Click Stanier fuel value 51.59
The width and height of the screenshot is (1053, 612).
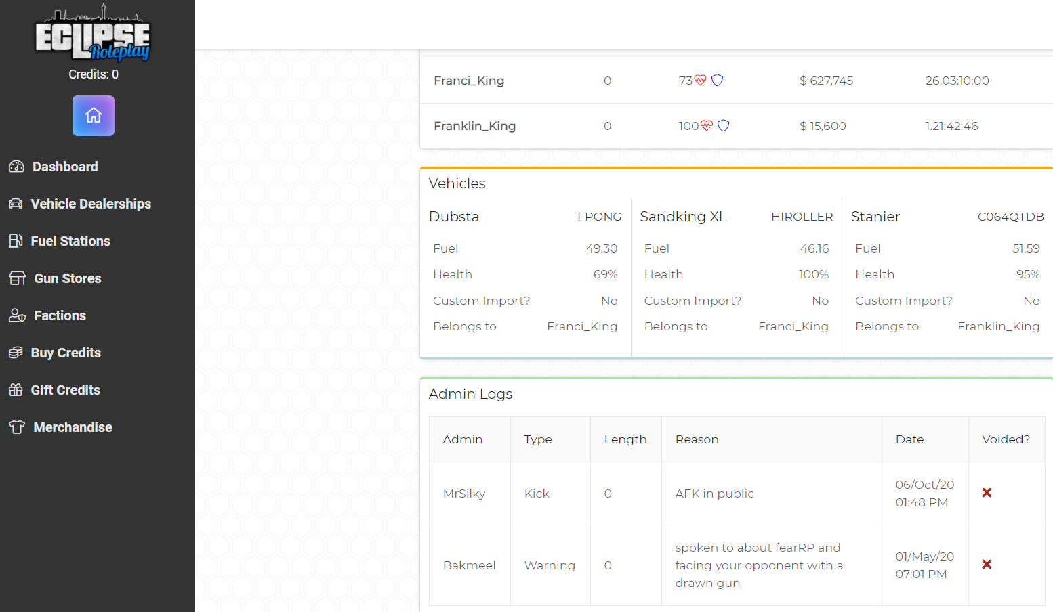[1026, 248]
